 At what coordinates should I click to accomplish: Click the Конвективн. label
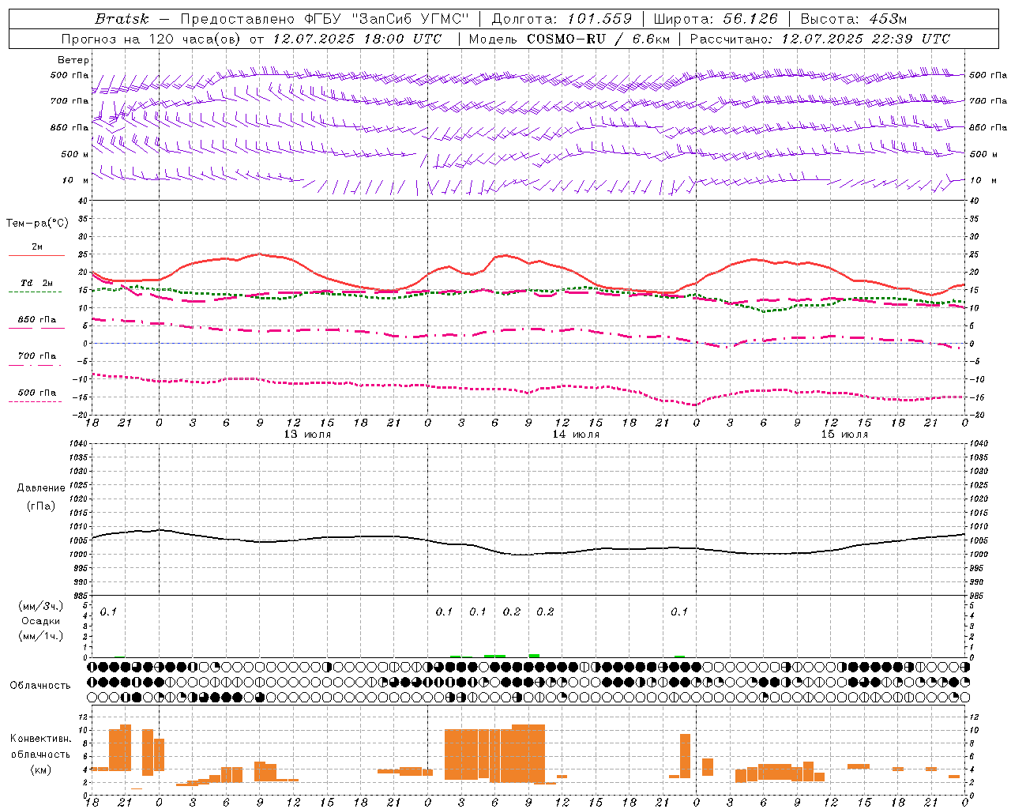click(41, 738)
